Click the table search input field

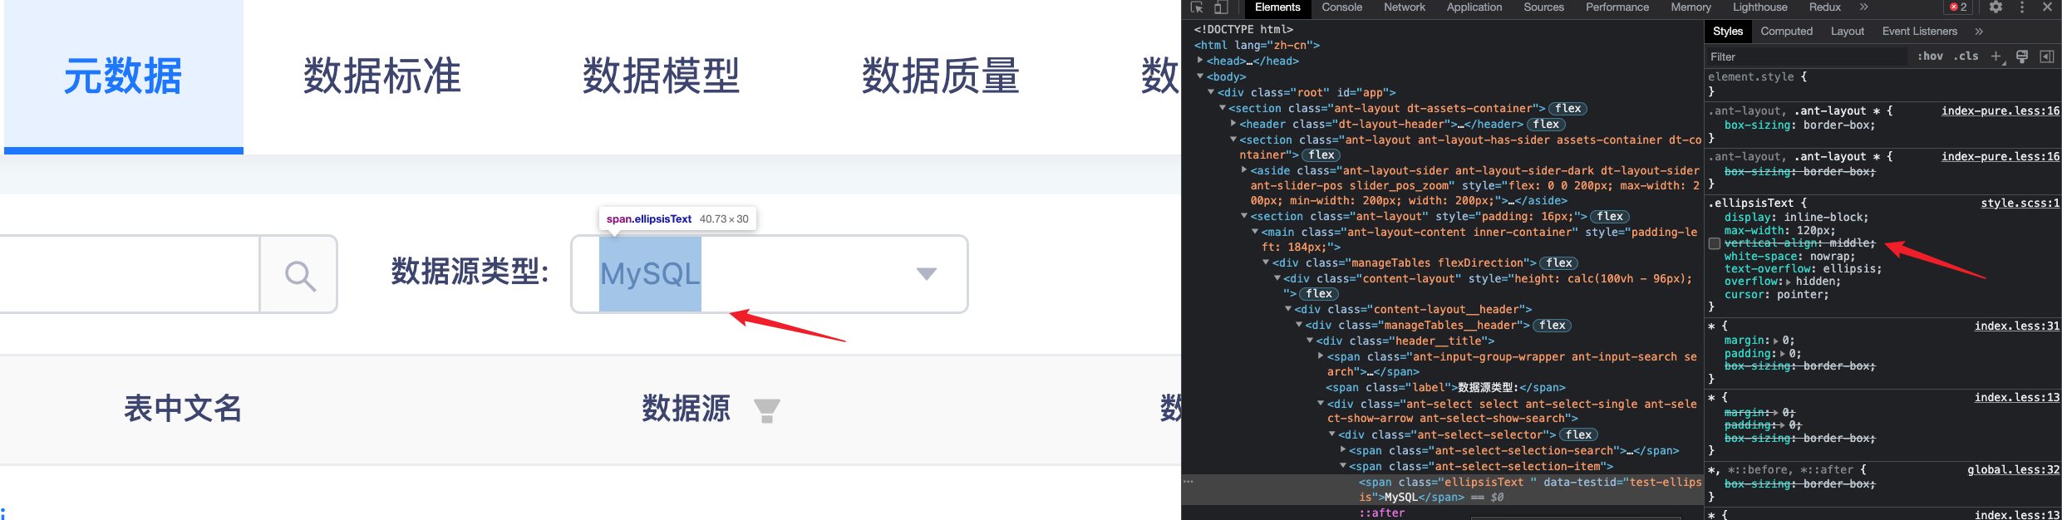(x=129, y=274)
